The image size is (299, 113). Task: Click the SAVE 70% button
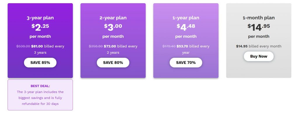pos(186,62)
